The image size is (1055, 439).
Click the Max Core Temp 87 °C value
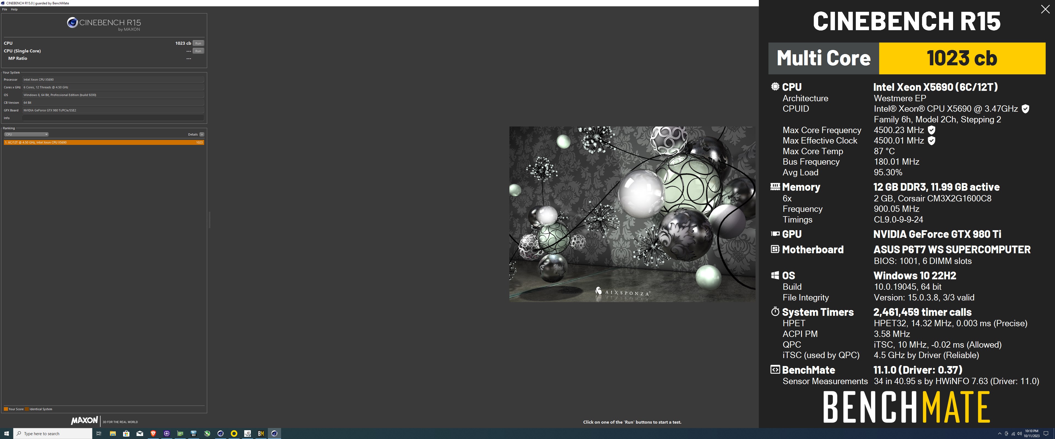point(884,151)
